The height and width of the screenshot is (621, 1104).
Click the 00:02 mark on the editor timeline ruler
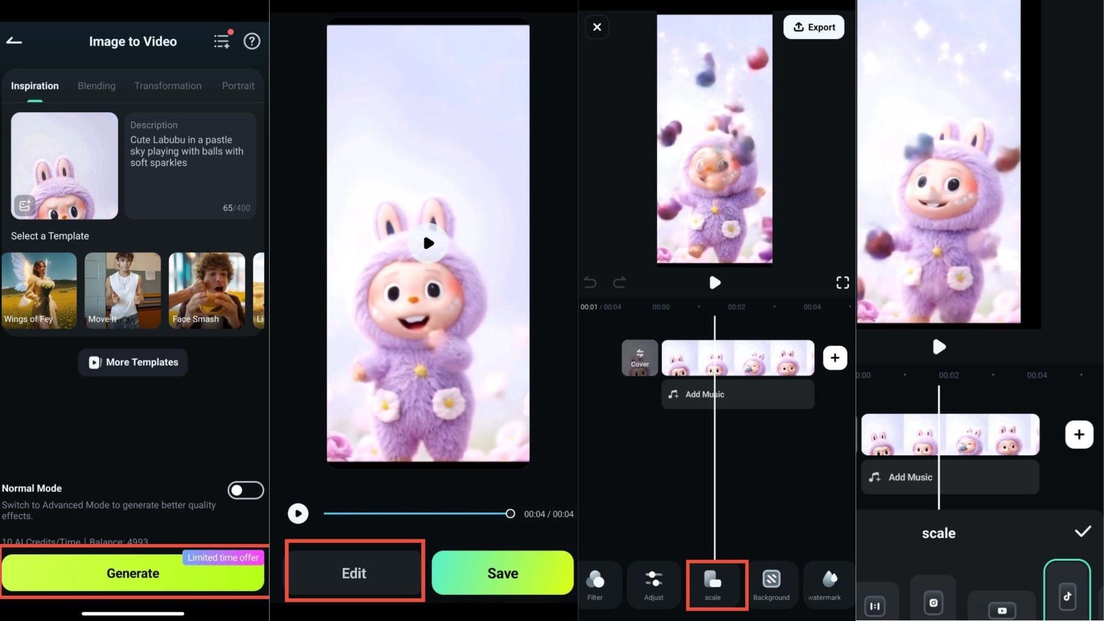coord(737,307)
